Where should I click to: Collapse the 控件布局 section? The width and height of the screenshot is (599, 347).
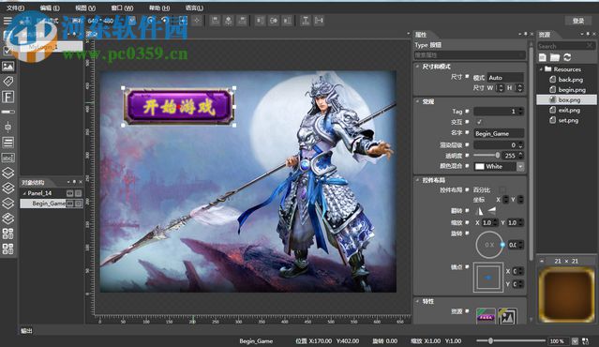tap(417, 180)
